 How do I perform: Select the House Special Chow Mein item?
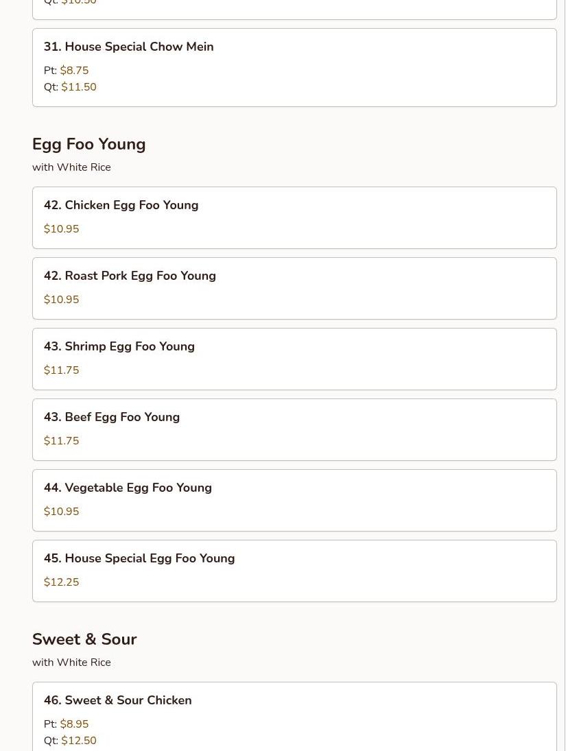128,47
